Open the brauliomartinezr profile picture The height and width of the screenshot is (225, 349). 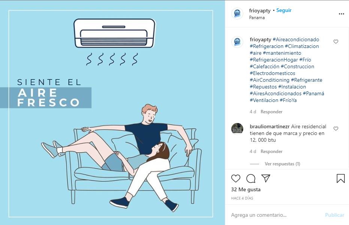(x=237, y=129)
